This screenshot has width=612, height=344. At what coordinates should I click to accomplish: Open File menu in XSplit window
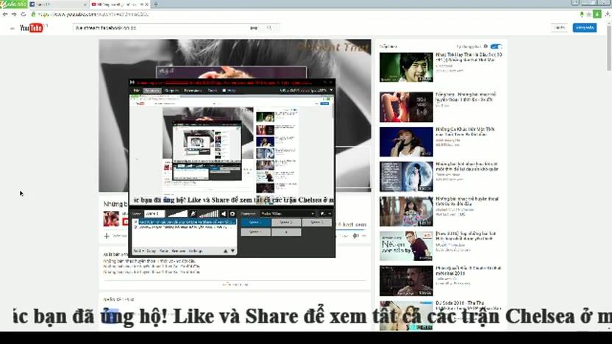pyautogui.click(x=137, y=90)
